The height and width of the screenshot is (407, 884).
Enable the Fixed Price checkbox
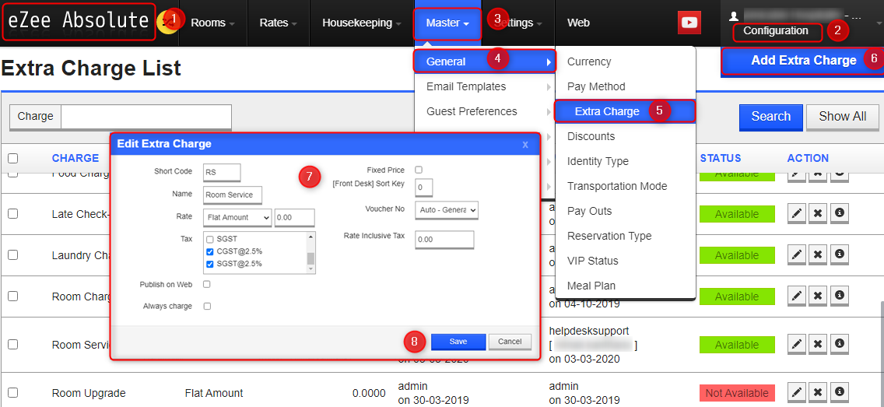coord(419,170)
